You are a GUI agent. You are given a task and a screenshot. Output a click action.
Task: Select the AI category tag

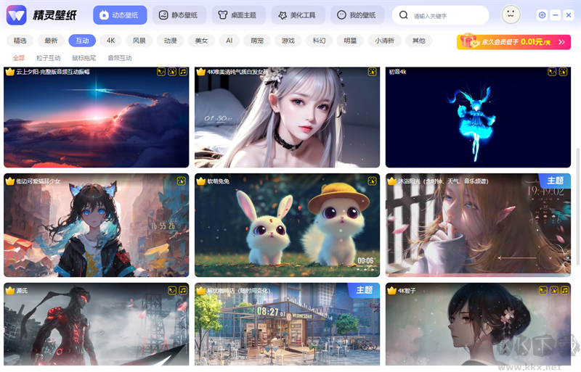tap(229, 41)
